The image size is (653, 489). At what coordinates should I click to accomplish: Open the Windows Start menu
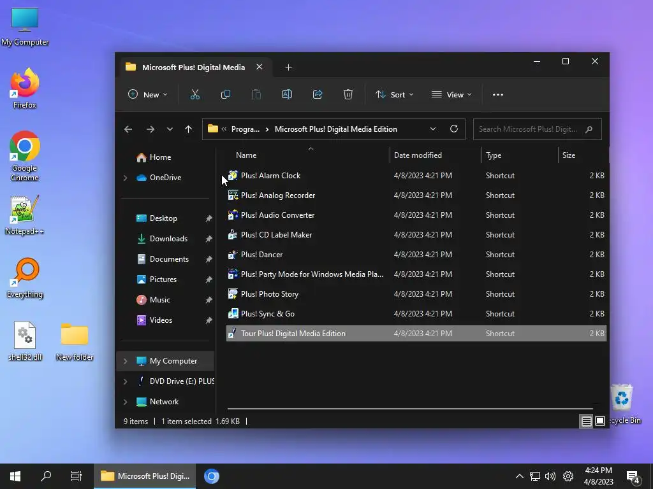[15, 476]
